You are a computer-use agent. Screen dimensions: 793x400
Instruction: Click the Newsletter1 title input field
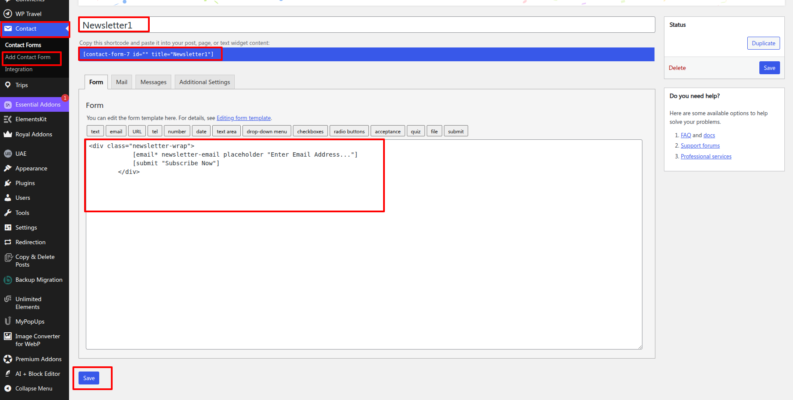[367, 25]
